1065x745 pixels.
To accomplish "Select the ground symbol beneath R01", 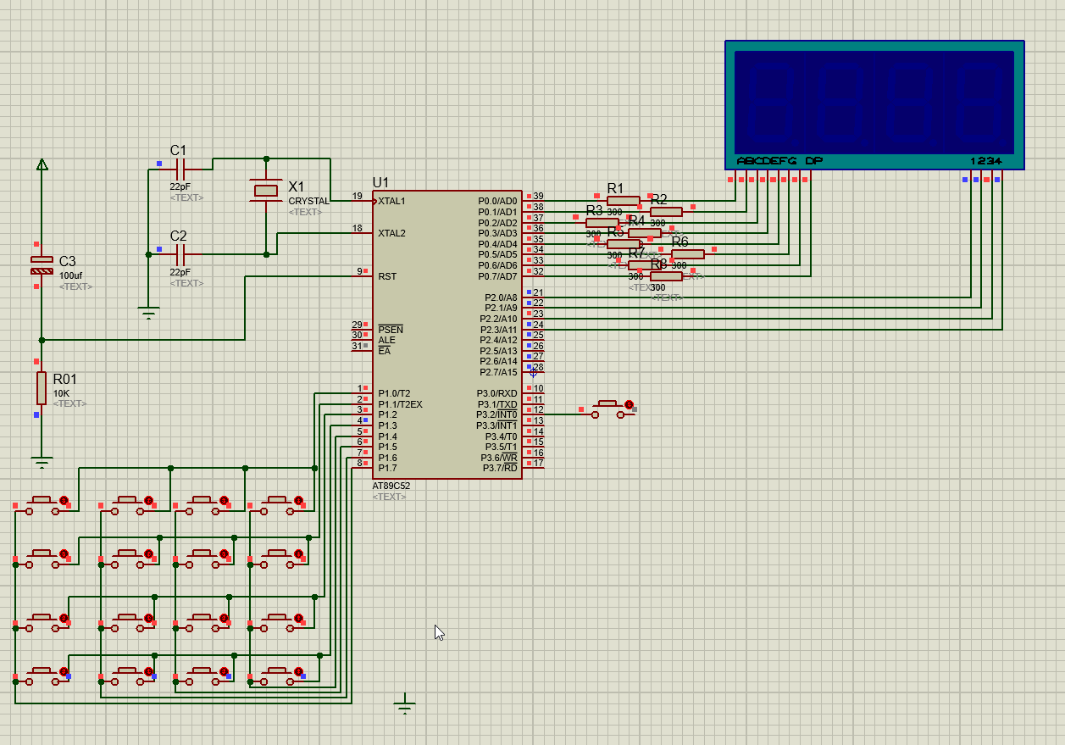I will point(42,462).
